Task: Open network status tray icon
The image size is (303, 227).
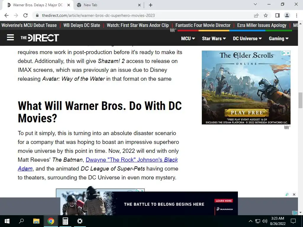Action: tap(258, 221)
